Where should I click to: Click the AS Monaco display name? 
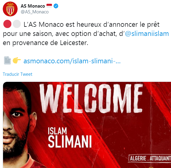pos(33,6)
